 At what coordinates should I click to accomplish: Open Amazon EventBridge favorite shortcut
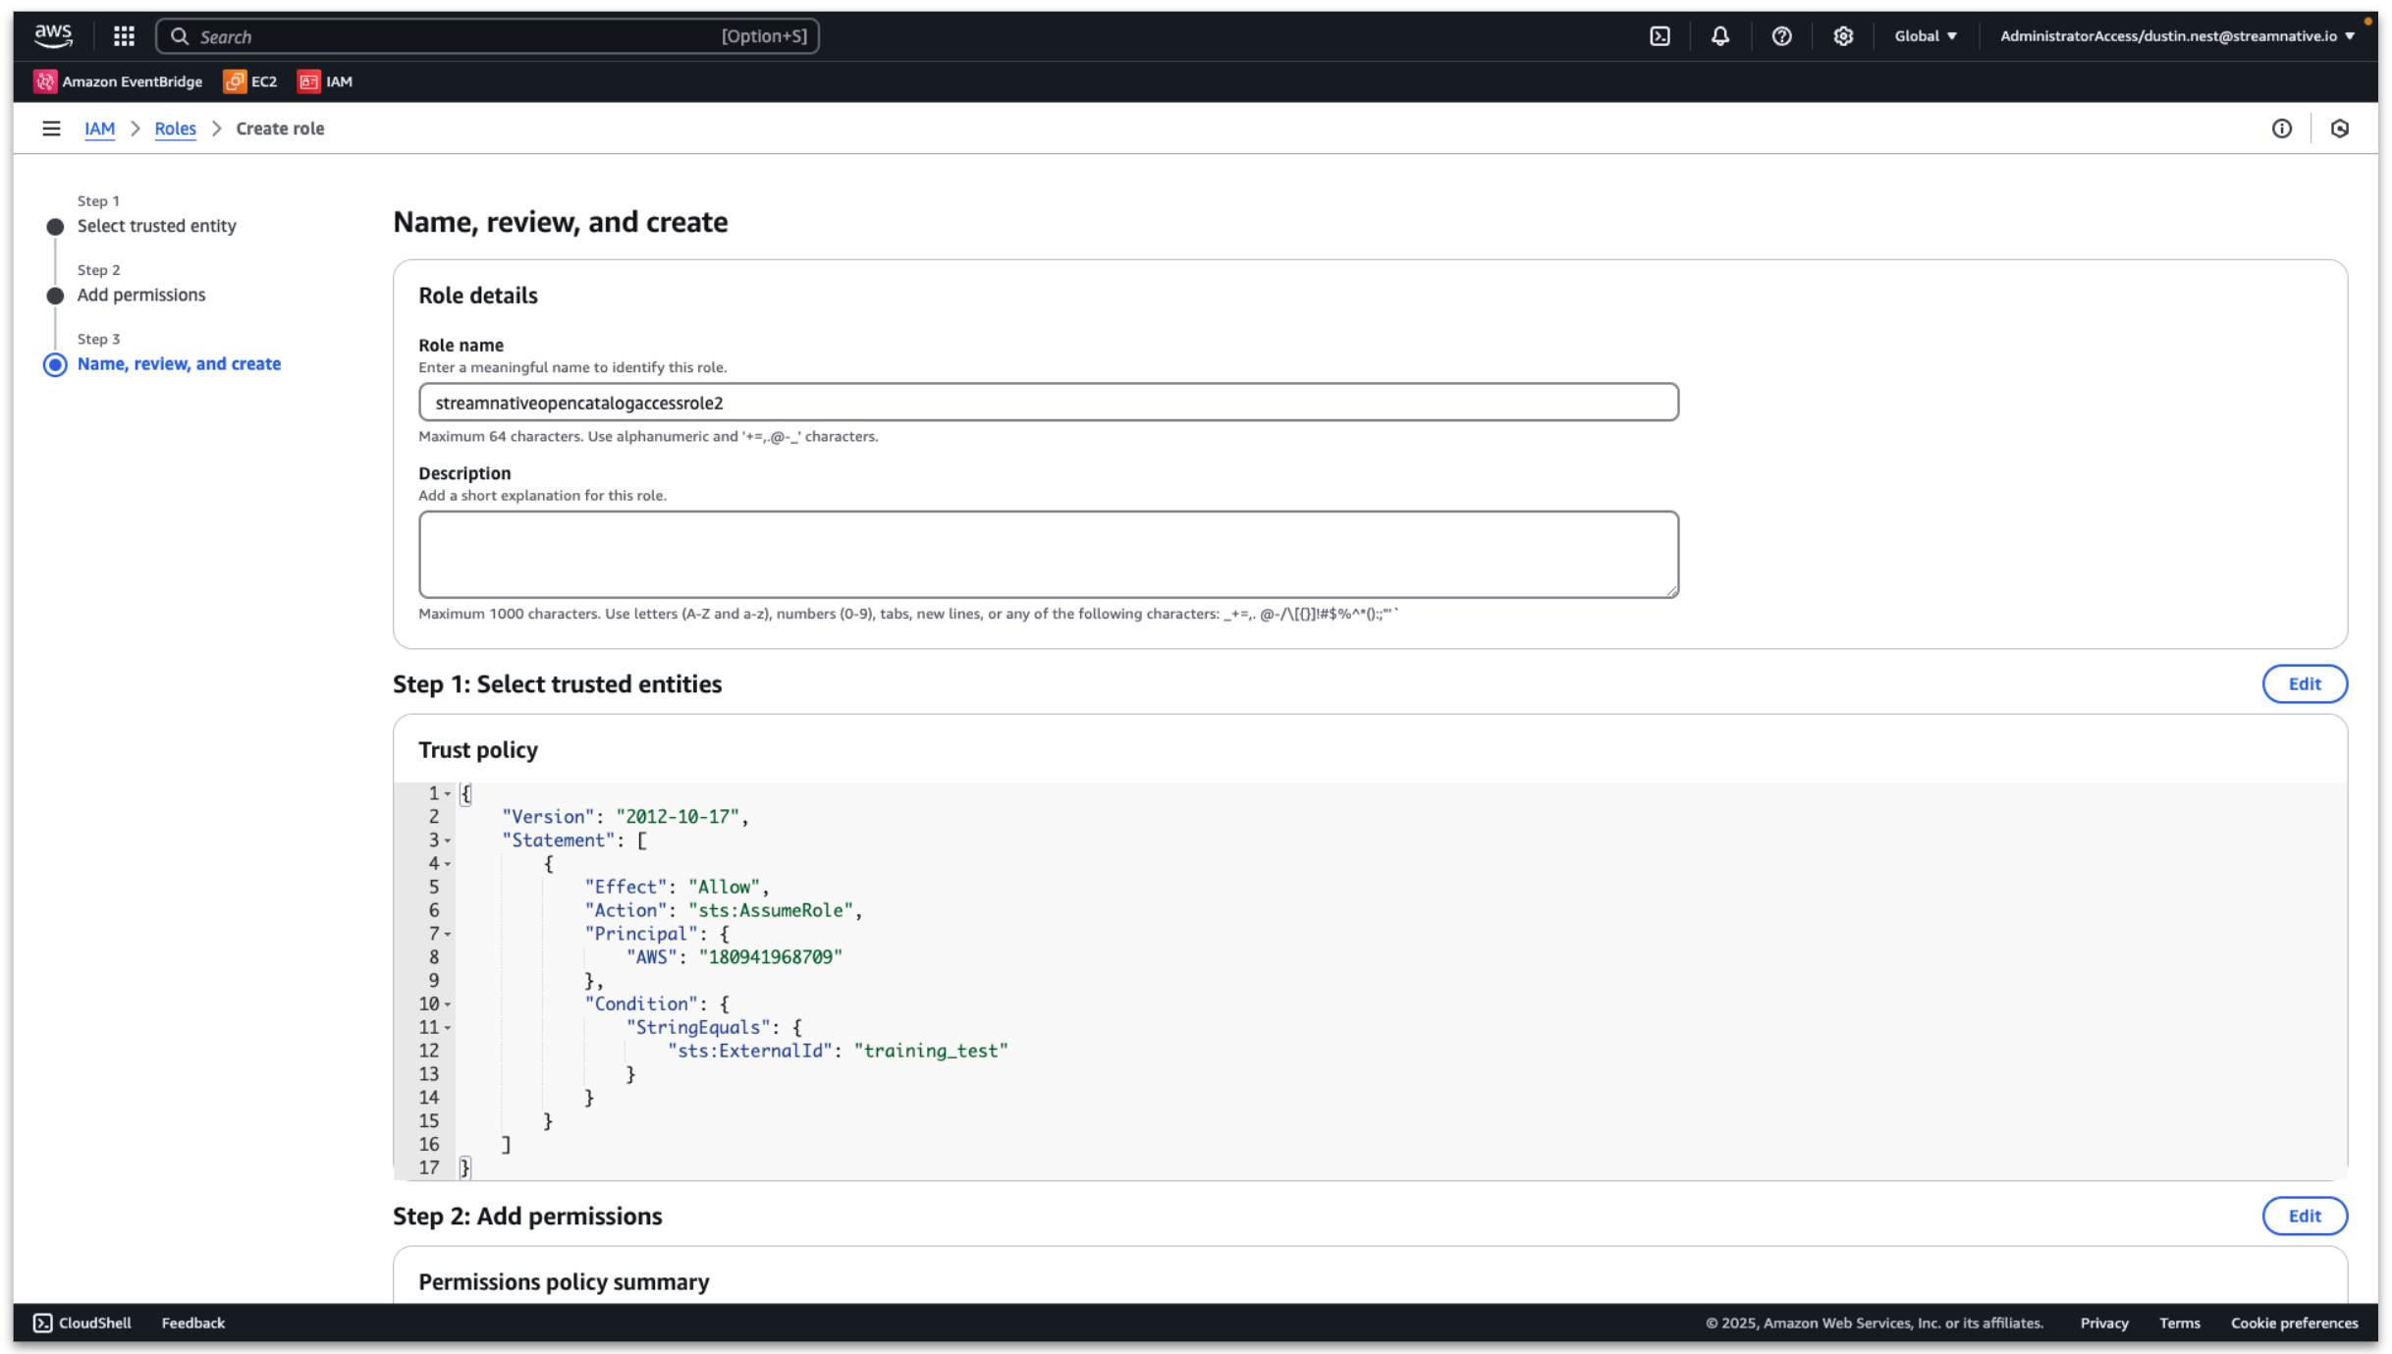[118, 81]
